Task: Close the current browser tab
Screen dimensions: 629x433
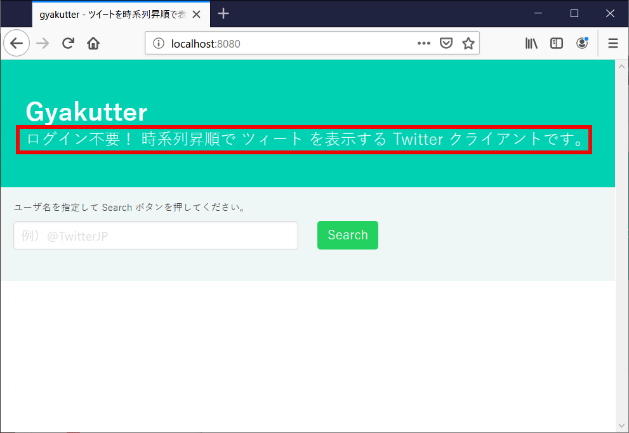Action: point(197,13)
